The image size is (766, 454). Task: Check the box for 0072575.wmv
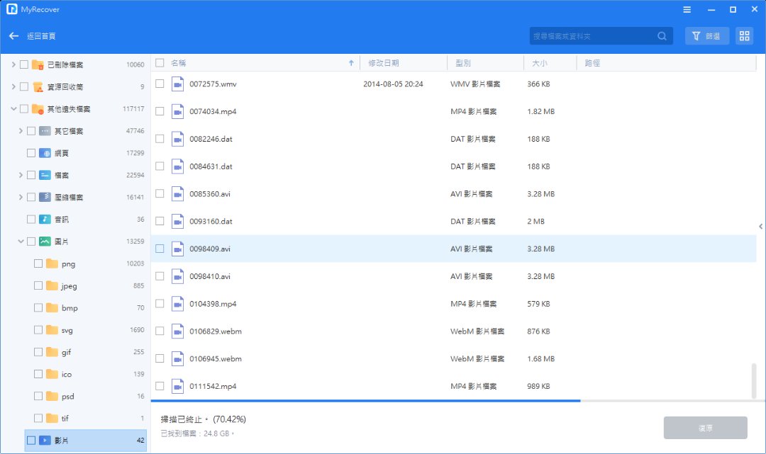coord(160,84)
